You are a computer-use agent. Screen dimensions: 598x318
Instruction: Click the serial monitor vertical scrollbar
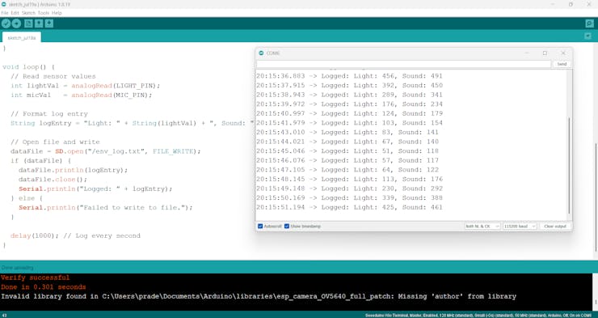point(569,165)
